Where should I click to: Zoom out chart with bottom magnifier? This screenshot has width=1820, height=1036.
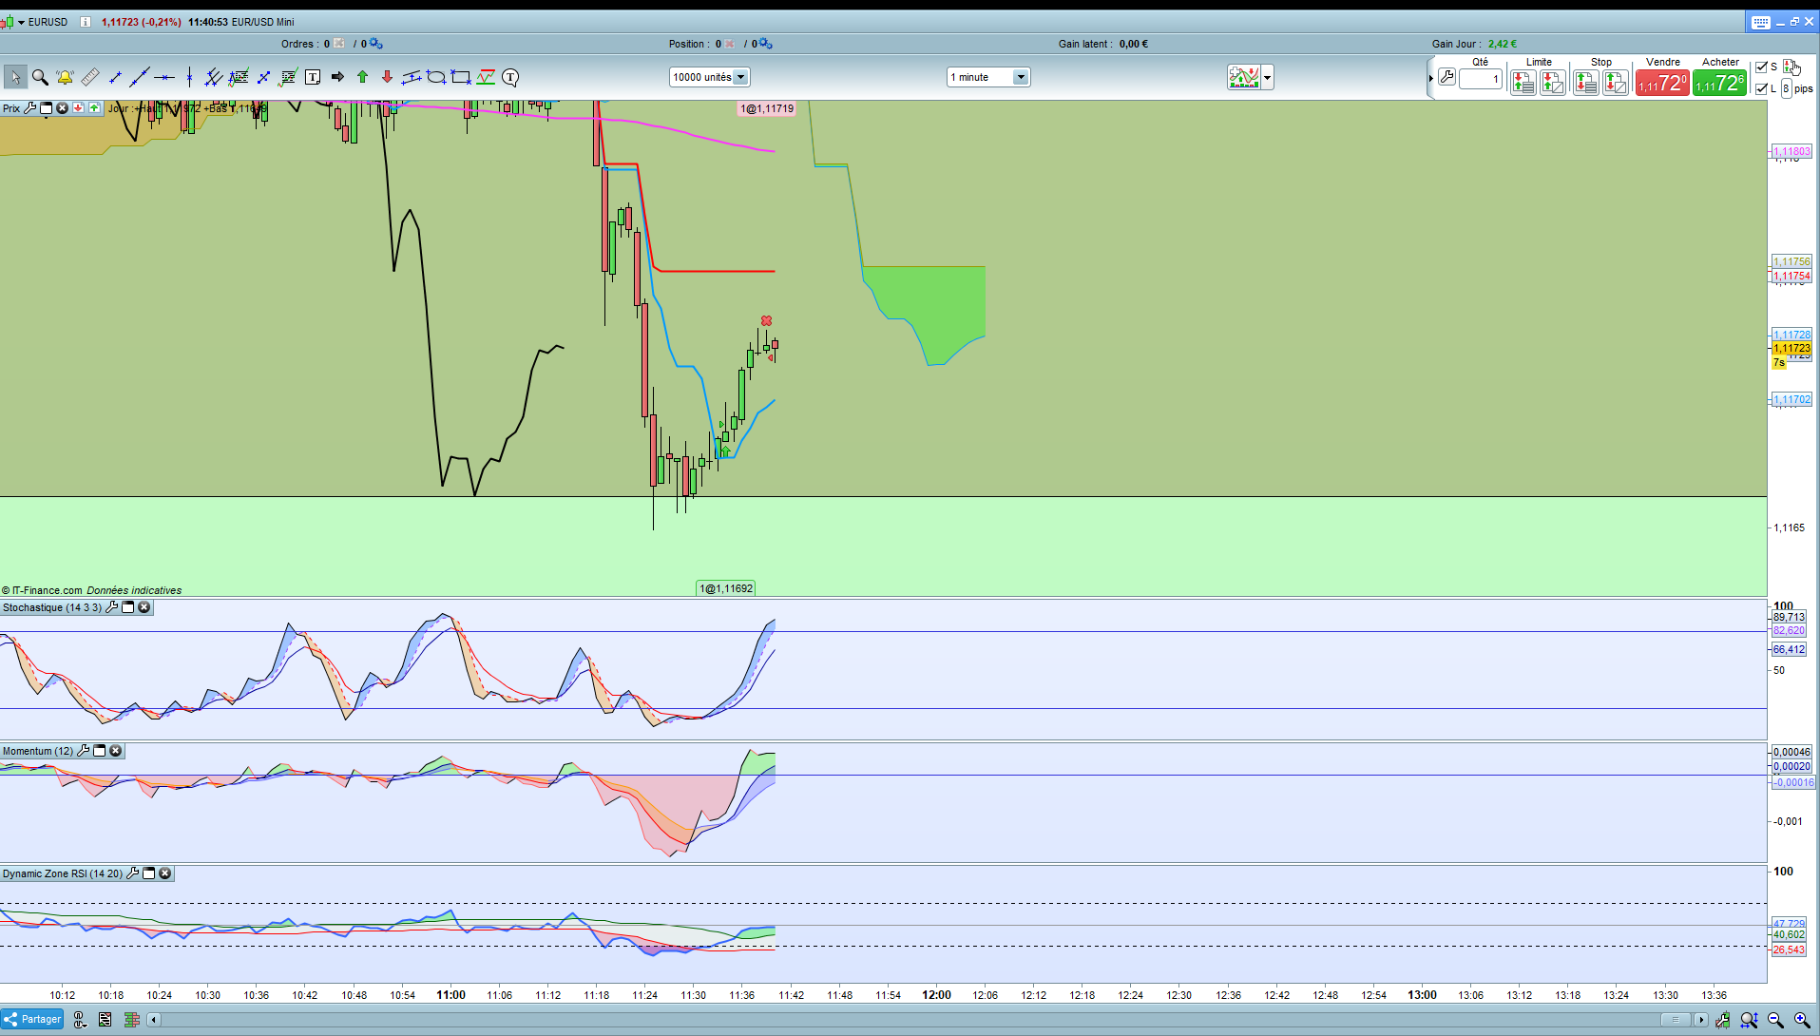(x=1775, y=1020)
